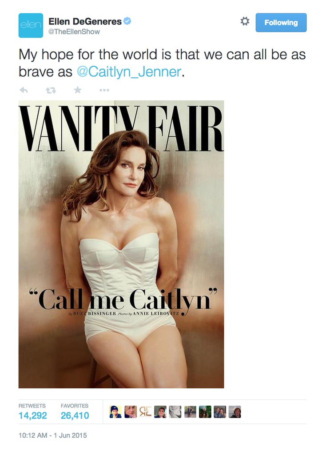Open the last avatar in the favoriters row
The width and height of the screenshot is (326, 455).
click(x=235, y=412)
